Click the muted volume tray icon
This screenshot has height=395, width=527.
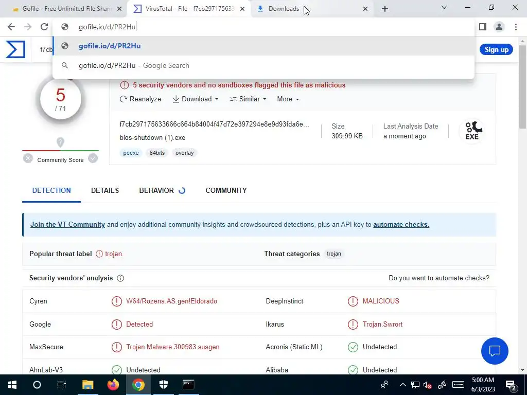coord(427,385)
